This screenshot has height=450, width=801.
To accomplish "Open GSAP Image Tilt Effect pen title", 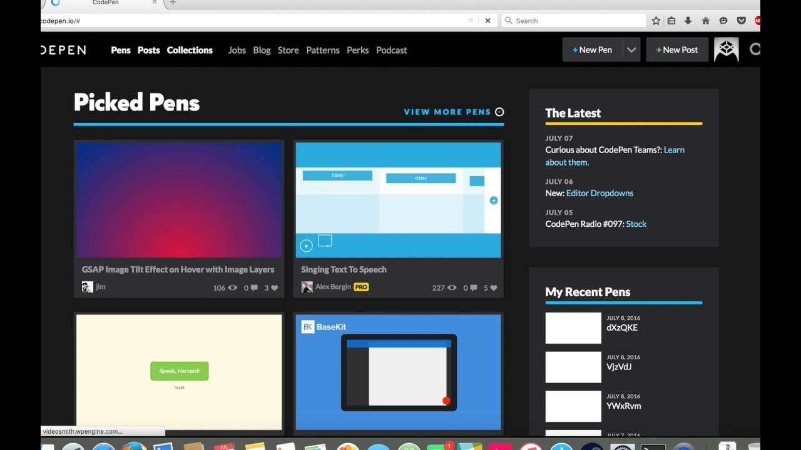I will (178, 269).
